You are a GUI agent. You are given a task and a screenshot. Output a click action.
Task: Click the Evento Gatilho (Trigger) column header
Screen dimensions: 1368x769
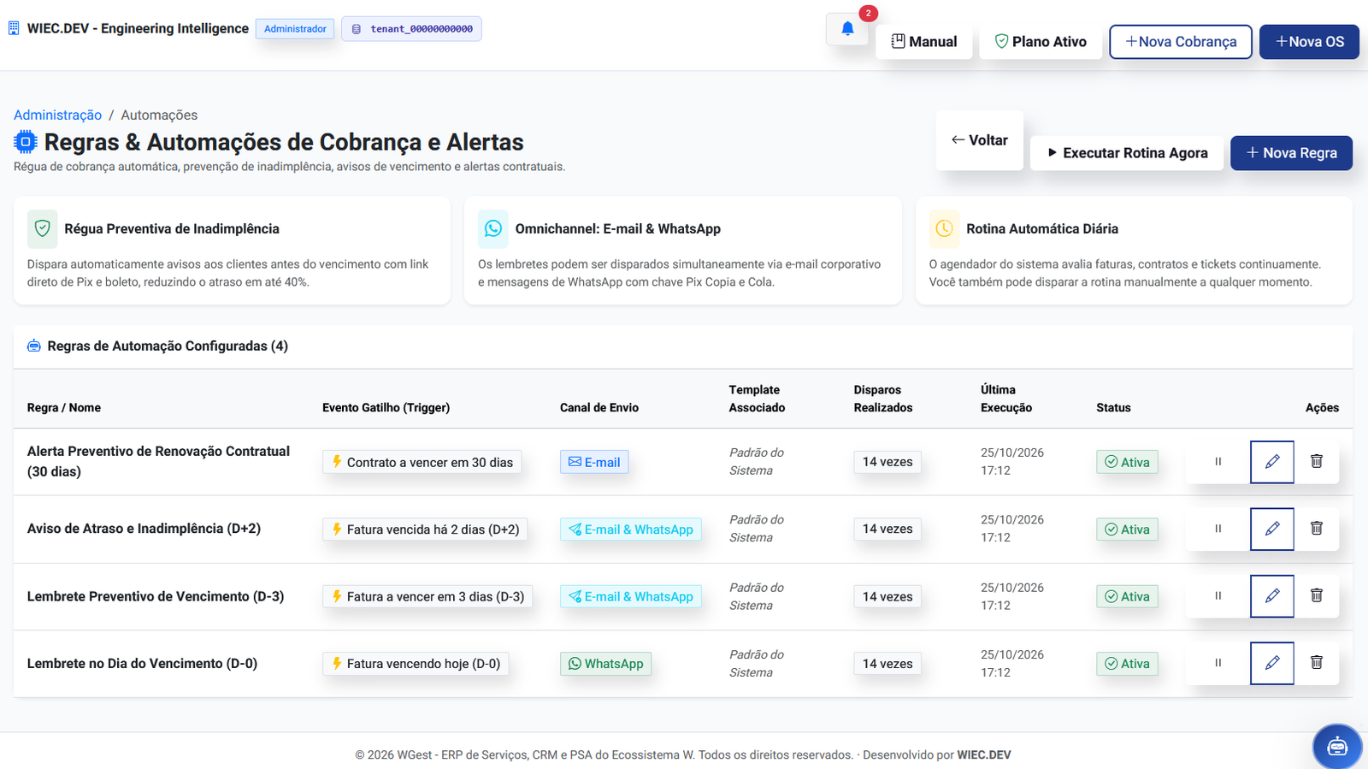click(x=386, y=407)
